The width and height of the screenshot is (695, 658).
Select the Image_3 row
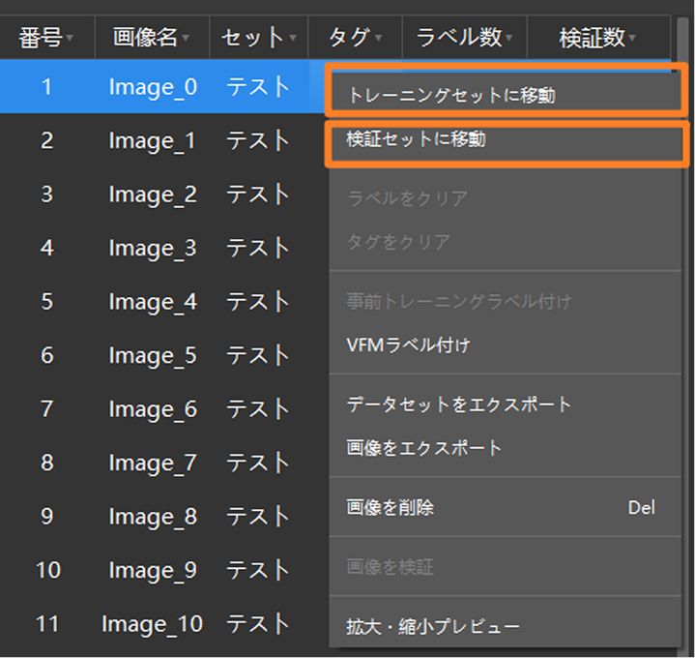(164, 248)
